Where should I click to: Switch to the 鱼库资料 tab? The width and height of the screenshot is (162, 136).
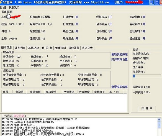pyautogui.click(x=60, y=48)
